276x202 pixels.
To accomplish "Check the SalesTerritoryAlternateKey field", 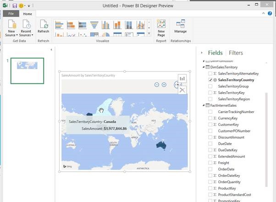I will click(210, 73).
